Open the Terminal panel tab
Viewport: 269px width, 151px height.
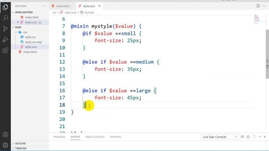(x=116, y=137)
